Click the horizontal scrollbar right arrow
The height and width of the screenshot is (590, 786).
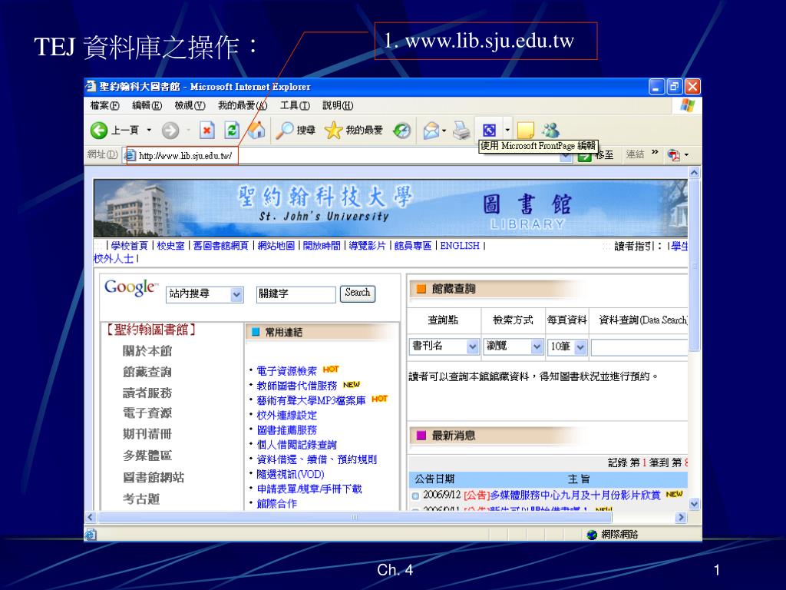pos(681,517)
